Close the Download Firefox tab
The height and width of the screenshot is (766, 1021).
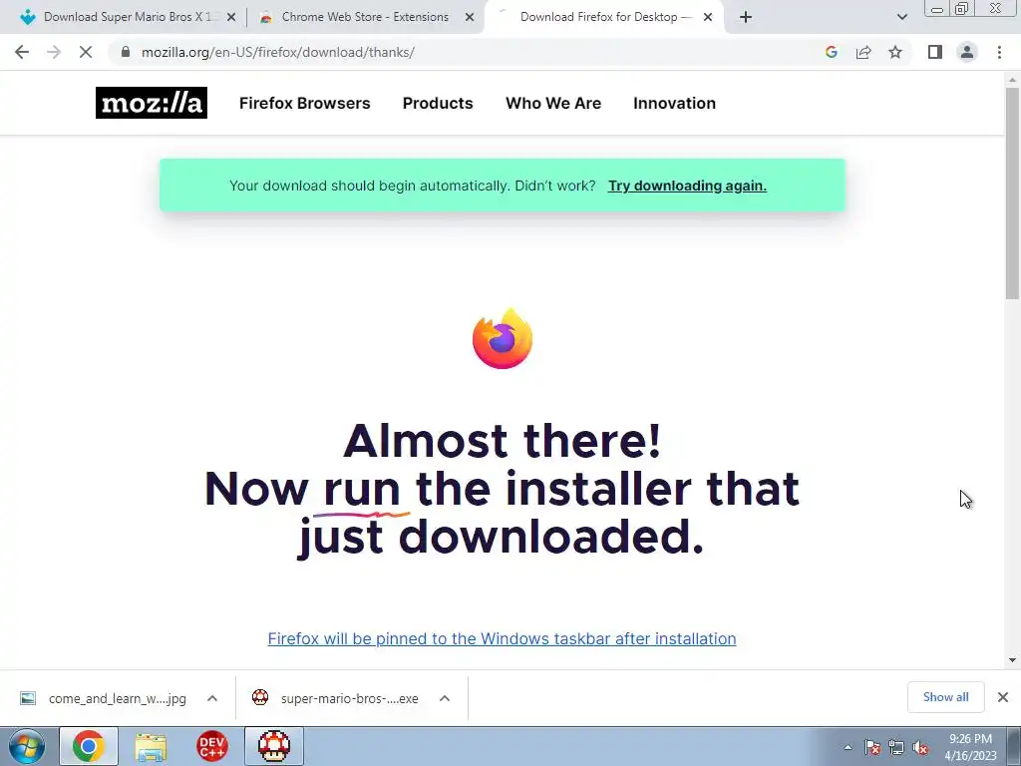pos(708,18)
